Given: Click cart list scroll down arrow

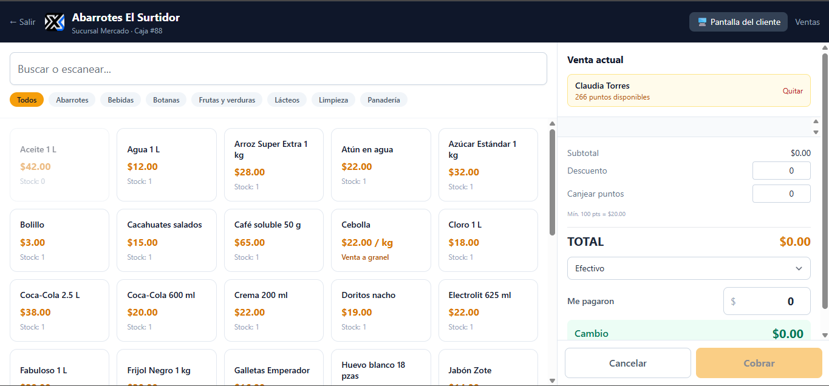Looking at the screenshot, I should tap(816, 132).
